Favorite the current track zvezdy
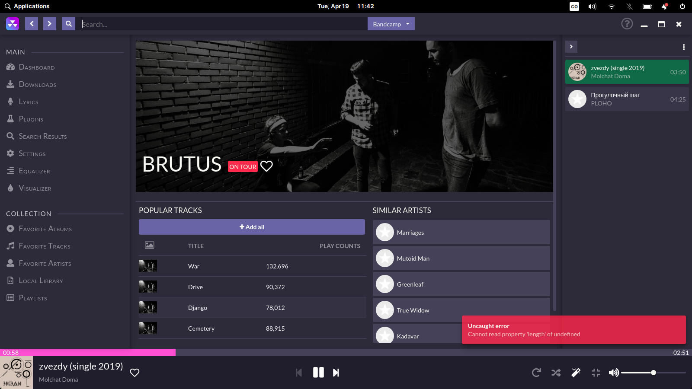This screenshot has width=692, height=389. coord(135,373)
